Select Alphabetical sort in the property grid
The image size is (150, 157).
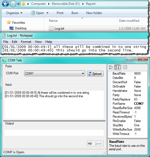click(x=117, y=67)
